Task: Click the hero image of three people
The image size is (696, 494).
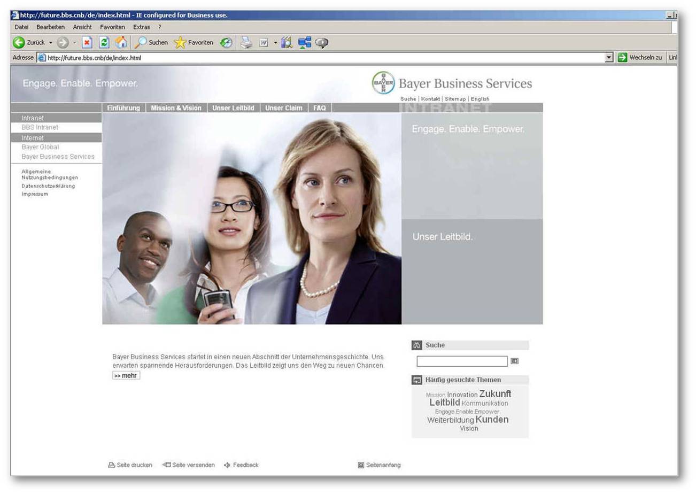Action: 252,218
